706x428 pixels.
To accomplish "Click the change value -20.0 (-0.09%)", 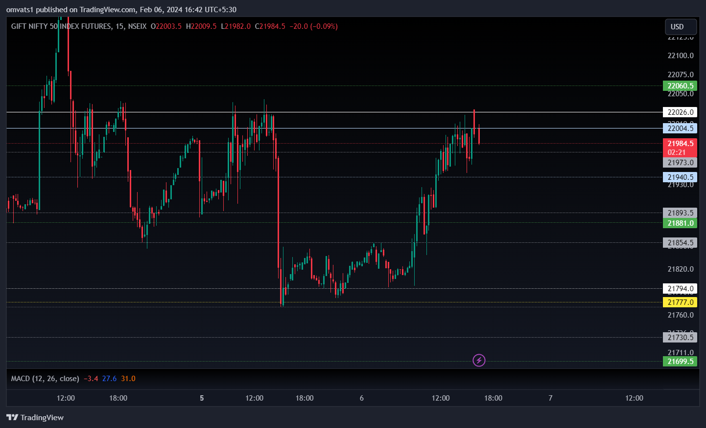I will [314, 26].
